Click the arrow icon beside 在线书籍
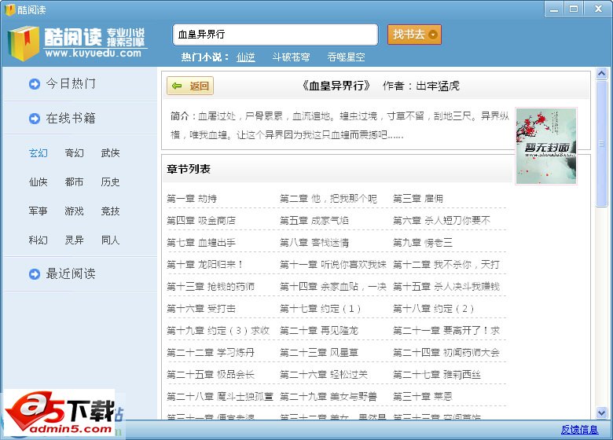 [35, 119]
